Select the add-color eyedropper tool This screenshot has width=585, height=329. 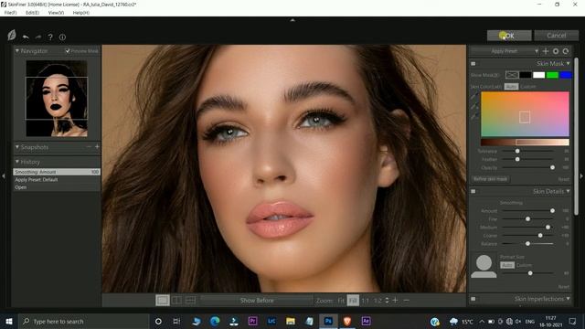click(x=474, y=107)
